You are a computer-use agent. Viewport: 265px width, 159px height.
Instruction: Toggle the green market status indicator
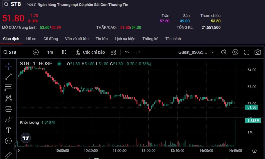tap(59, 64)
